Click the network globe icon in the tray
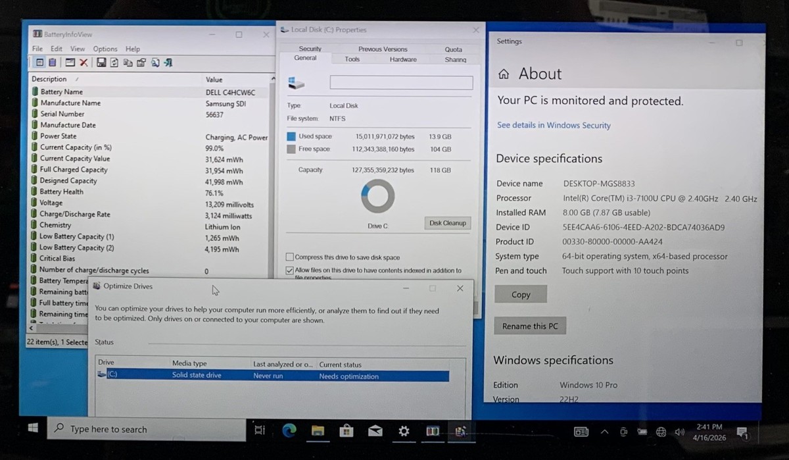Viewport: 789px width, 460px height. coord(661,432)
